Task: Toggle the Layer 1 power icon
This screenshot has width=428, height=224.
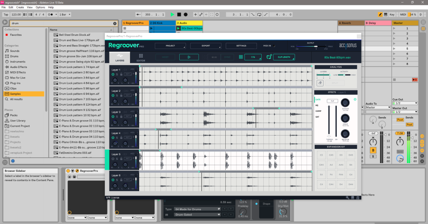Action: point(113,74)
